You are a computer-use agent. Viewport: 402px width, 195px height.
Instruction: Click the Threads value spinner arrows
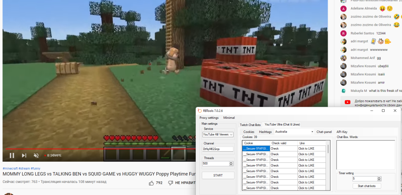coord(231,164)
